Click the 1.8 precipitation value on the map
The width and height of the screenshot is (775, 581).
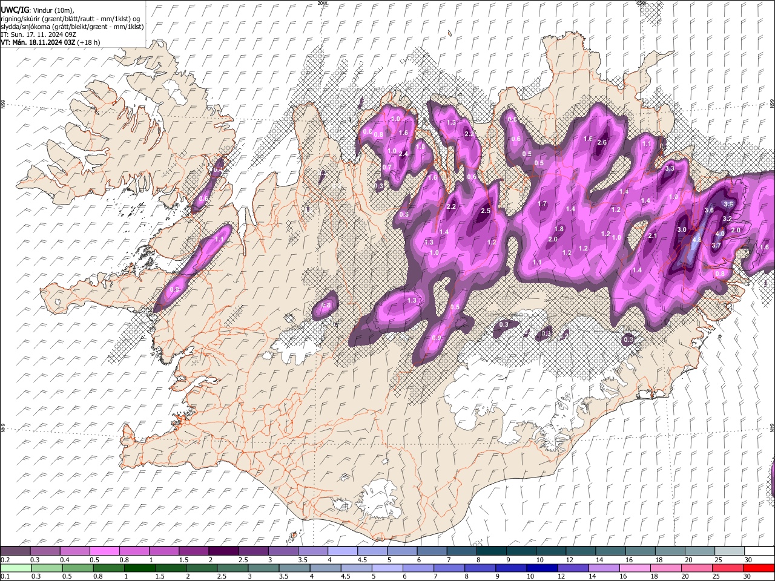559,229
